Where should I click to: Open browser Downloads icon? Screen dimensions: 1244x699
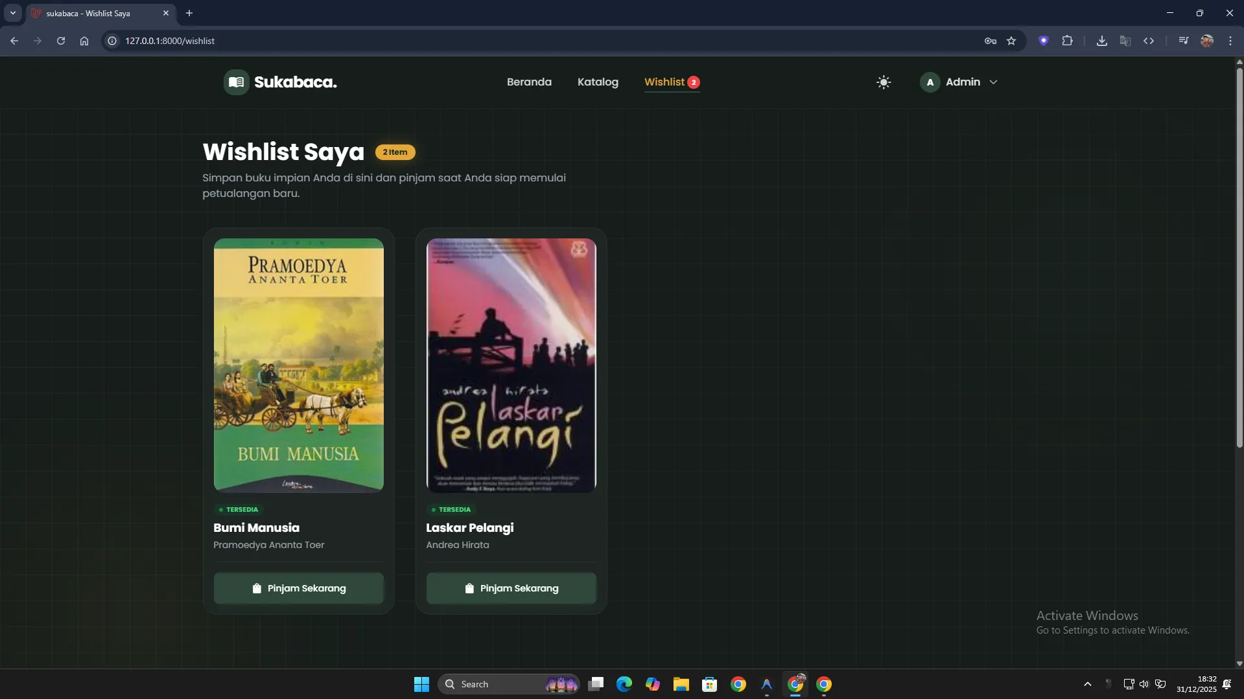(1101, 41)
